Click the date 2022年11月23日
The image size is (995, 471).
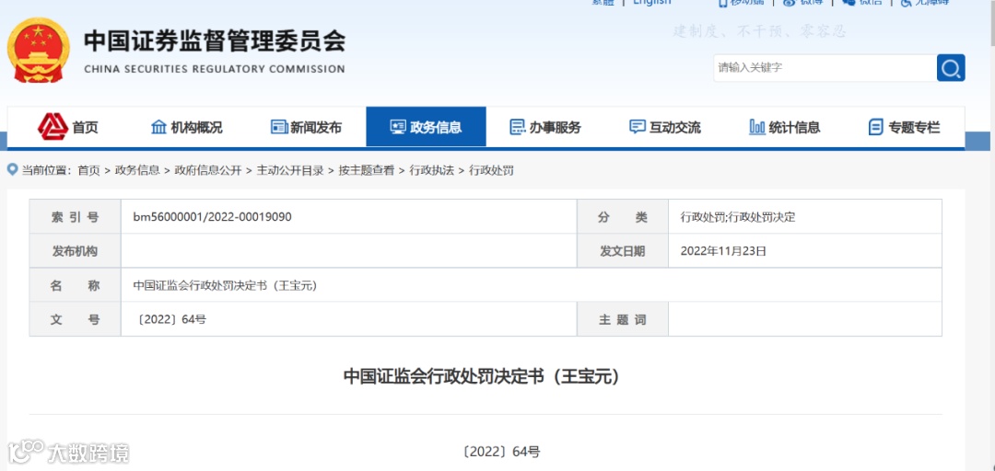723,251
